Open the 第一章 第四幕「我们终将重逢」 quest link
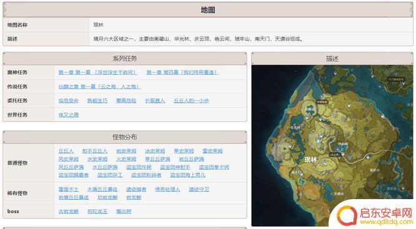 tap(182, 72)
